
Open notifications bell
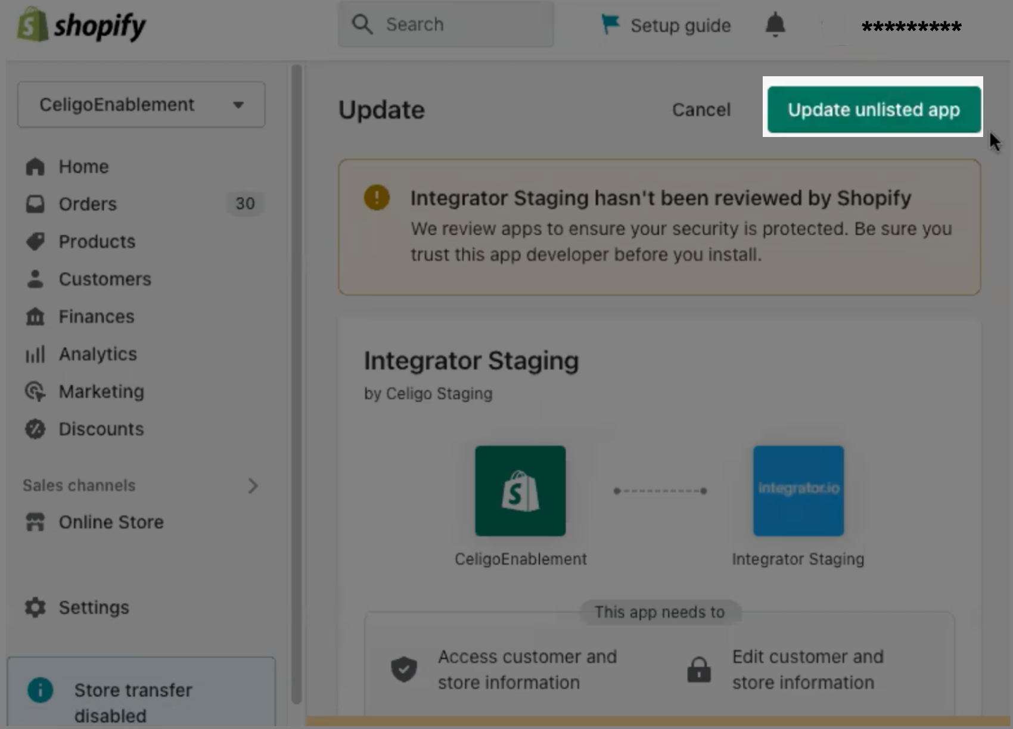click(775, 24)
